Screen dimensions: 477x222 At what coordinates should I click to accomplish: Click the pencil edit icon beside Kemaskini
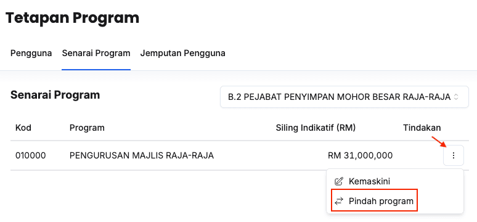[x=338, y=181]
